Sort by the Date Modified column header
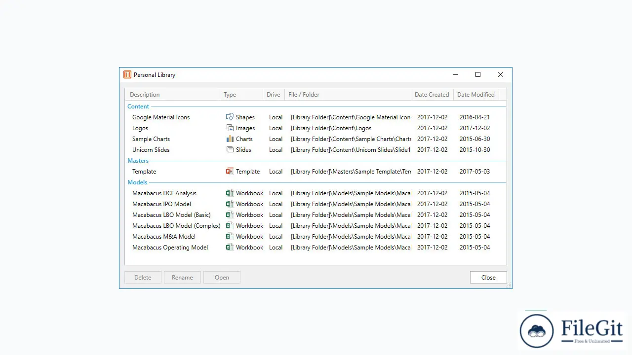Screen dimensions: 632x355 pos(476,95)
